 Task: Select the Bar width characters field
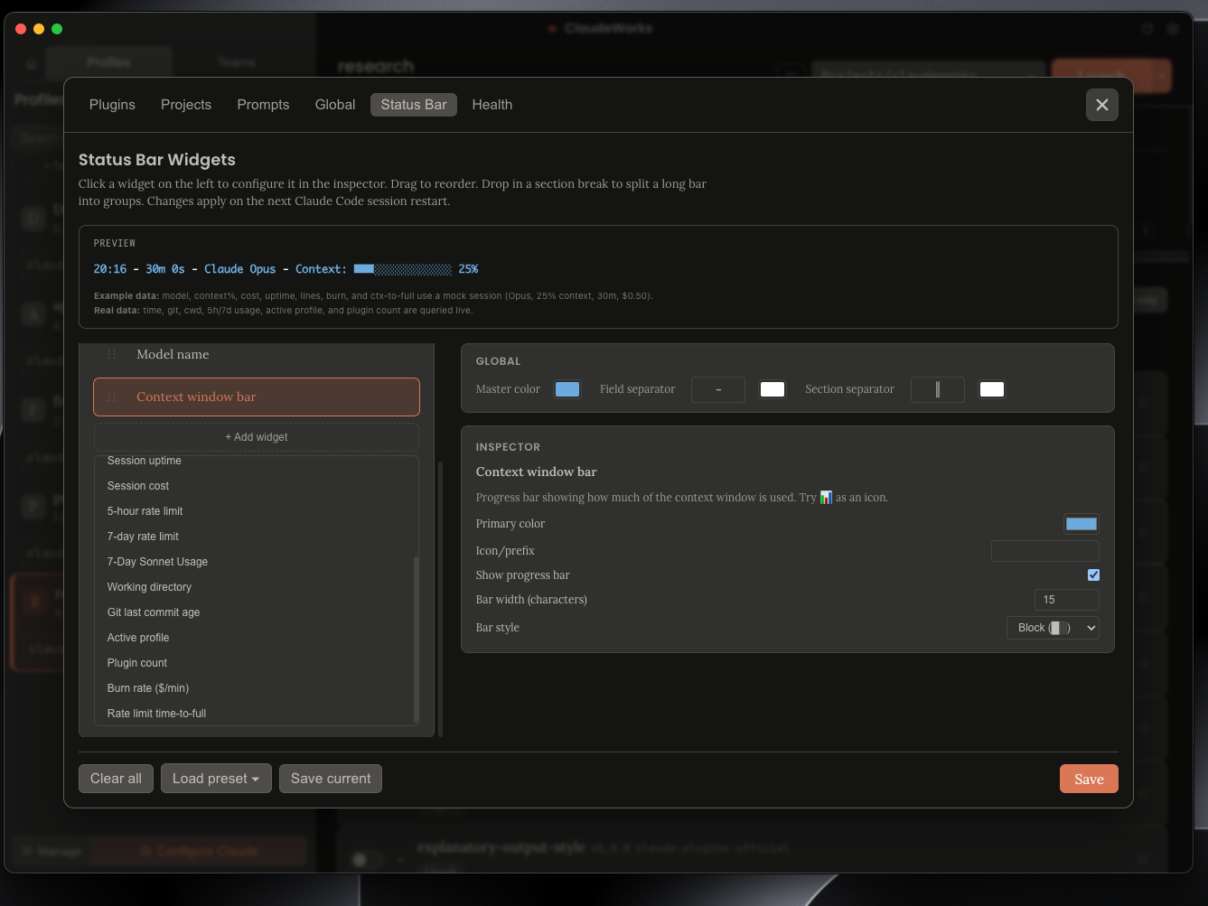click(1066, 599)
